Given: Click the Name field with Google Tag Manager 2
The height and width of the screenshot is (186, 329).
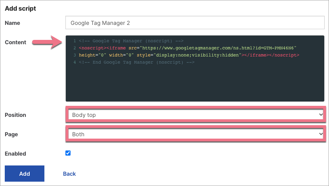Looking at the screenshot, I should 195,23.
